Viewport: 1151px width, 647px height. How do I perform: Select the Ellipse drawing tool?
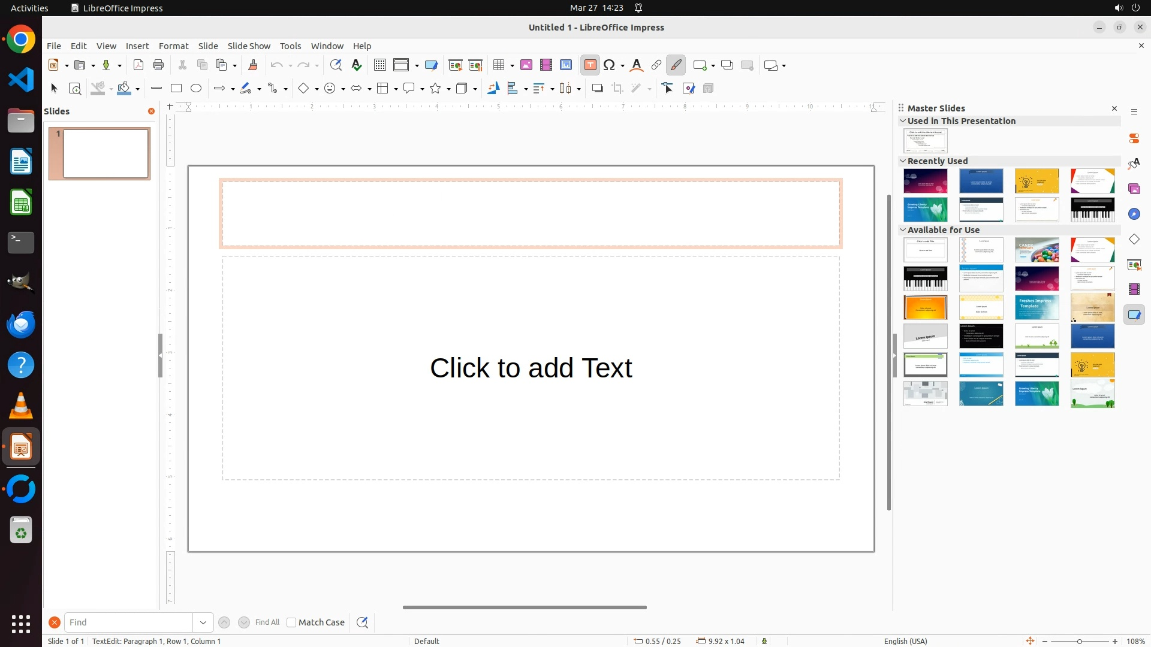(x=196, y=89)
